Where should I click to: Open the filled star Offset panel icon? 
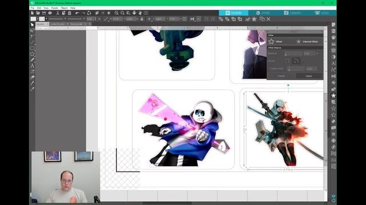pos(333,96)
